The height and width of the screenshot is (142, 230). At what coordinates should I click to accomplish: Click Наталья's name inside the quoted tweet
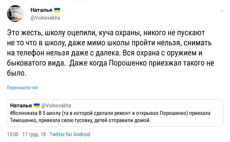[x=21, y=105]
